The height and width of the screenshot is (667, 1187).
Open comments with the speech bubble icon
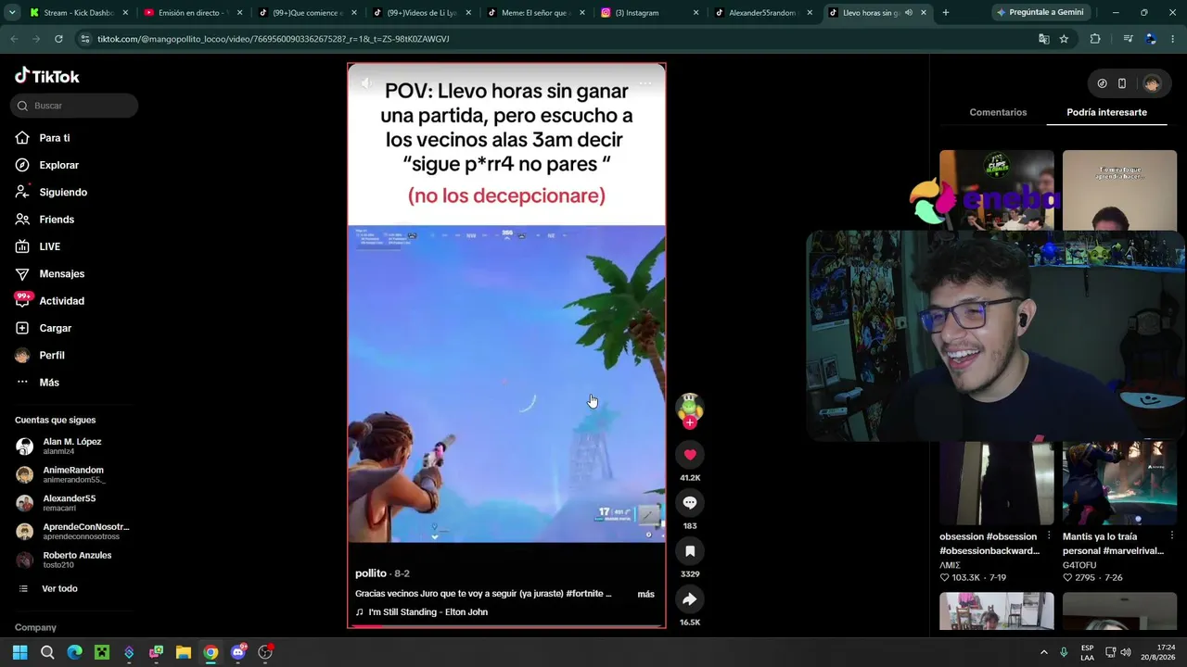coord(689,502)
